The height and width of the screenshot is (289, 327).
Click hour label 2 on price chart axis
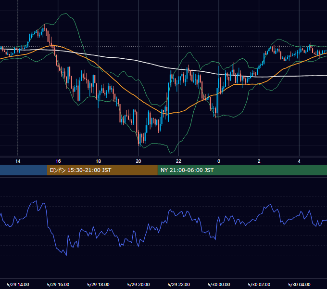[259, 161]
